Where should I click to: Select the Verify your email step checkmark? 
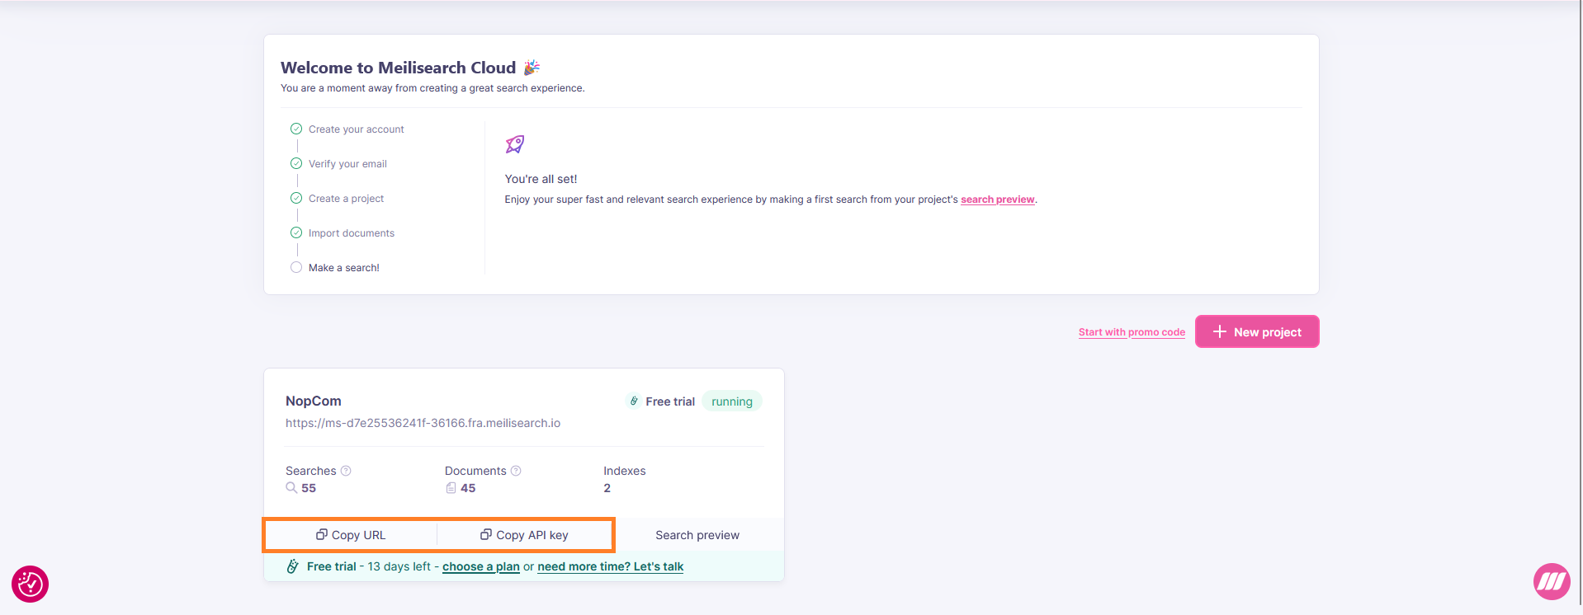pyautogui.click(x=296, y=164)
